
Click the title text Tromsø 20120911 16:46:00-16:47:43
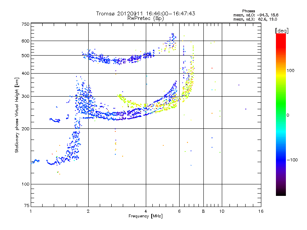(145, 13)
